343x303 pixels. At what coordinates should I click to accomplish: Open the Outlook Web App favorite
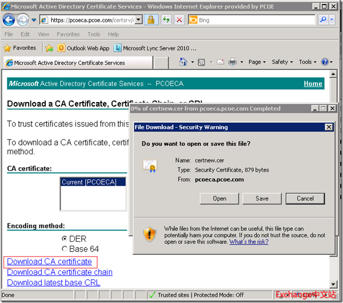(x=83, y=48)
